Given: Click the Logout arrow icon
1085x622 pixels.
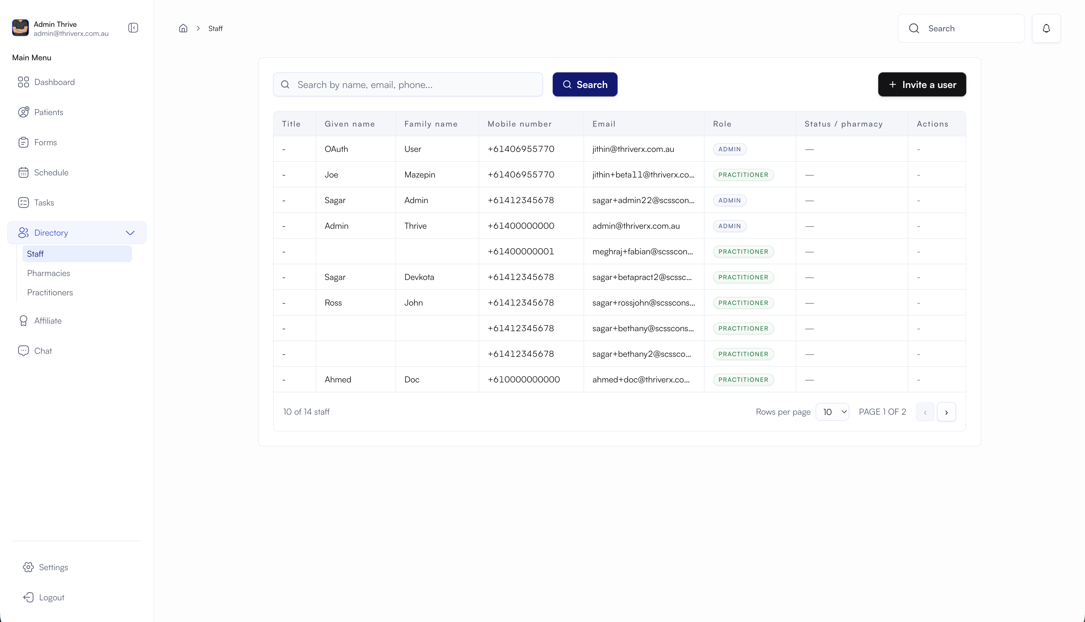Looking at the screenshot, I should 28,597.
